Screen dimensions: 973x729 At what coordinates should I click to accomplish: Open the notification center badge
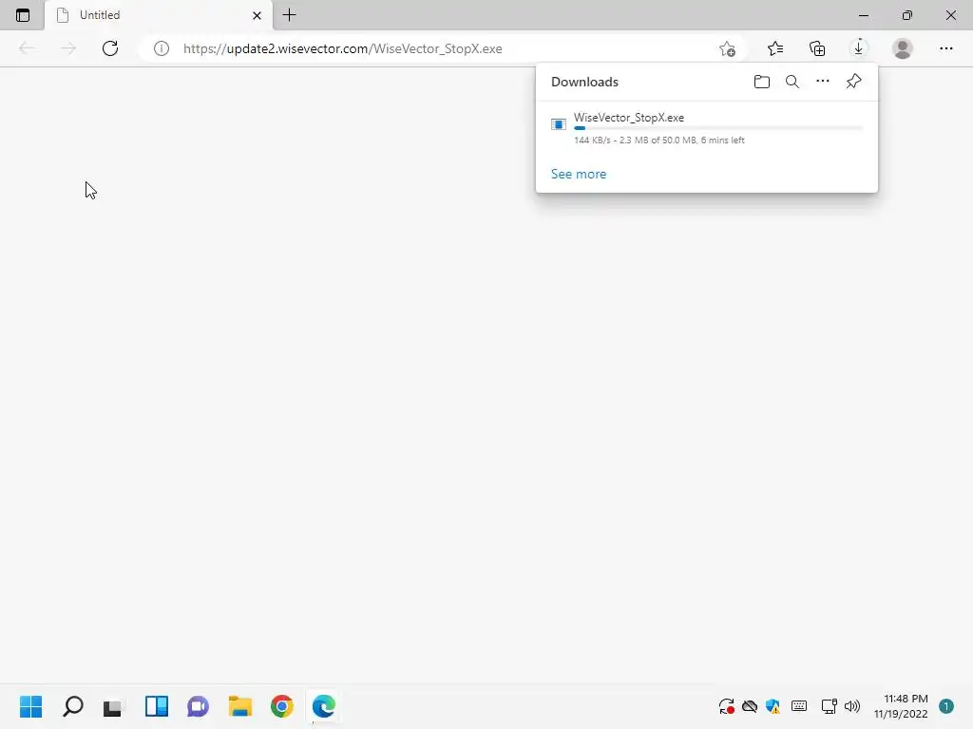[x=945, y=706]
